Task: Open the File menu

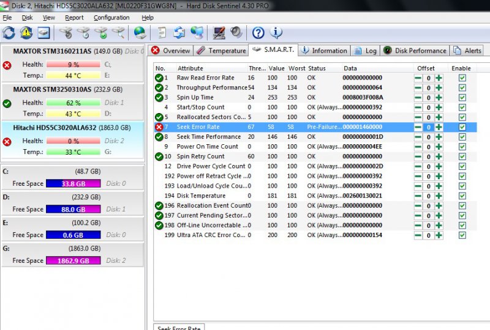Action: click(x=7, y=18)
